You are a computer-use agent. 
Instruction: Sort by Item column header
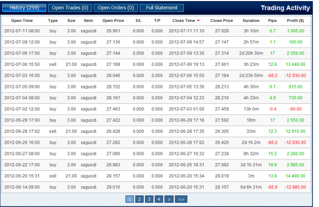[x=89, y=21]
